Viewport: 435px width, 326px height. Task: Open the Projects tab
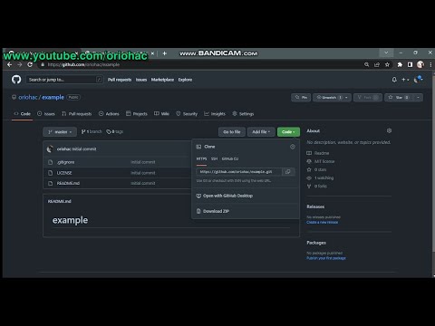137,114
